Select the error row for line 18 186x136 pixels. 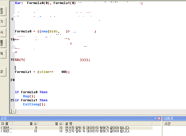coord(76,131)
